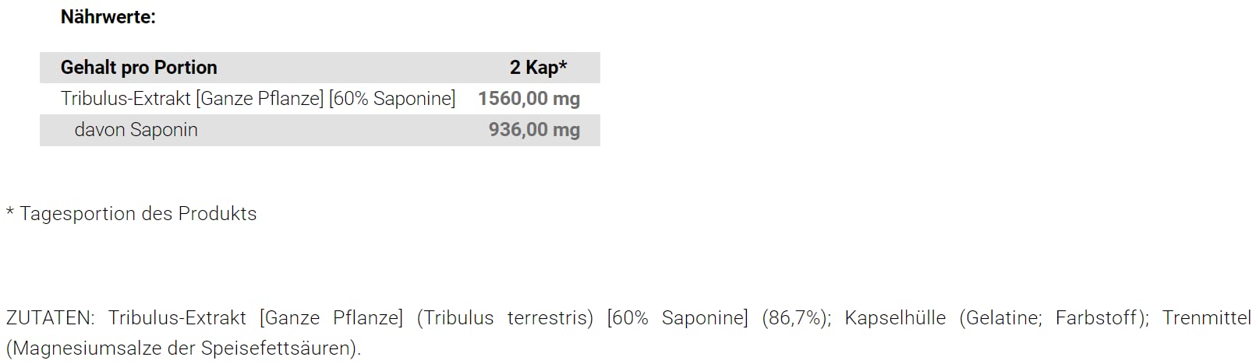Click Magnesiumsalze der Speisefettsäuren text
The image size is (1256, 364).
[183, 348]
